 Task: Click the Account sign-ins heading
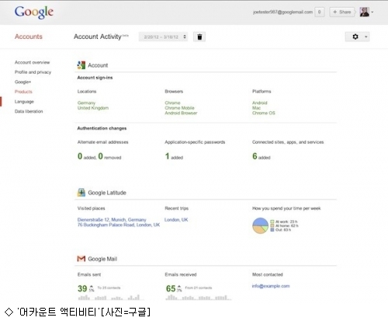95,78
